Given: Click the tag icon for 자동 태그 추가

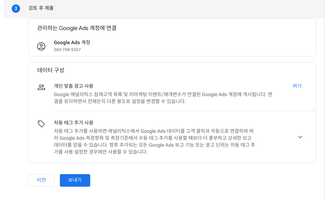Looking at the screenshot, I should point(41,124).
